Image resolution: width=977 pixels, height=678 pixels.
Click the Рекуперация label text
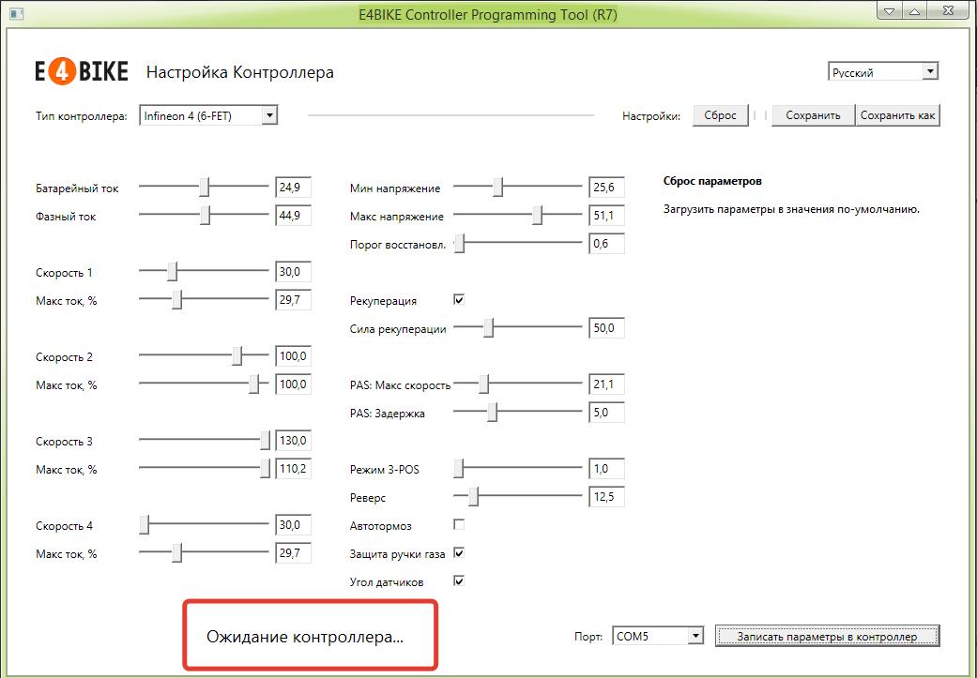pyautogui.click(x=383, y=301)
